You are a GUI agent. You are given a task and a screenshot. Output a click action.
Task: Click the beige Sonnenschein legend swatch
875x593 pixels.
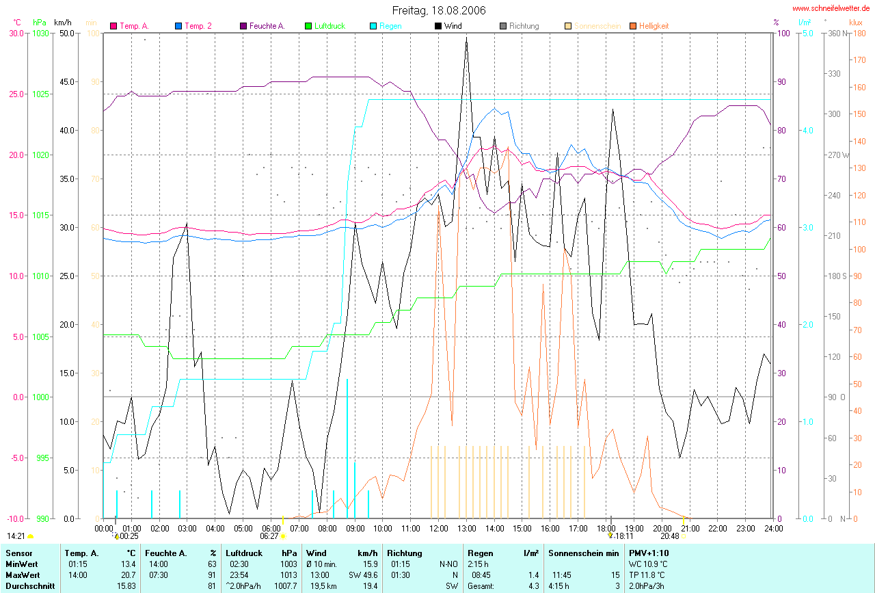click(568, 26)
